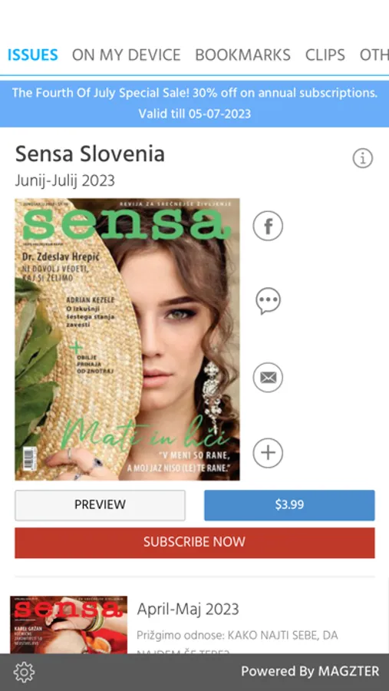Open the Junij-Julij 2023 cover image
389x691 pixels.
127,339
